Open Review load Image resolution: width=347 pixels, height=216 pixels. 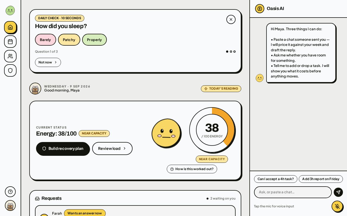(112, 148)
